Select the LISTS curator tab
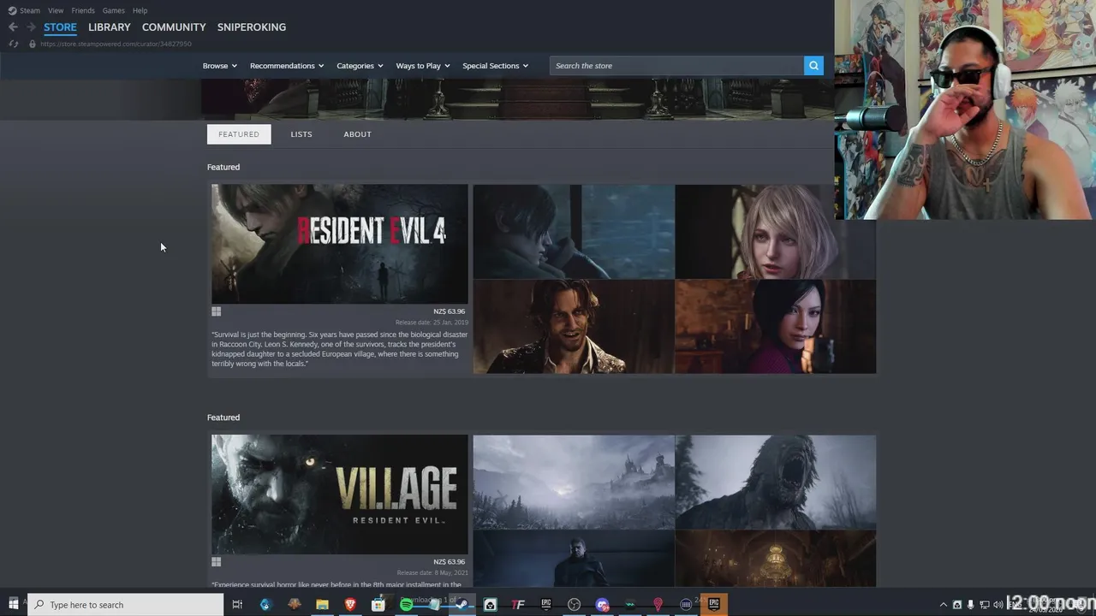 click(x=301, y=134)
